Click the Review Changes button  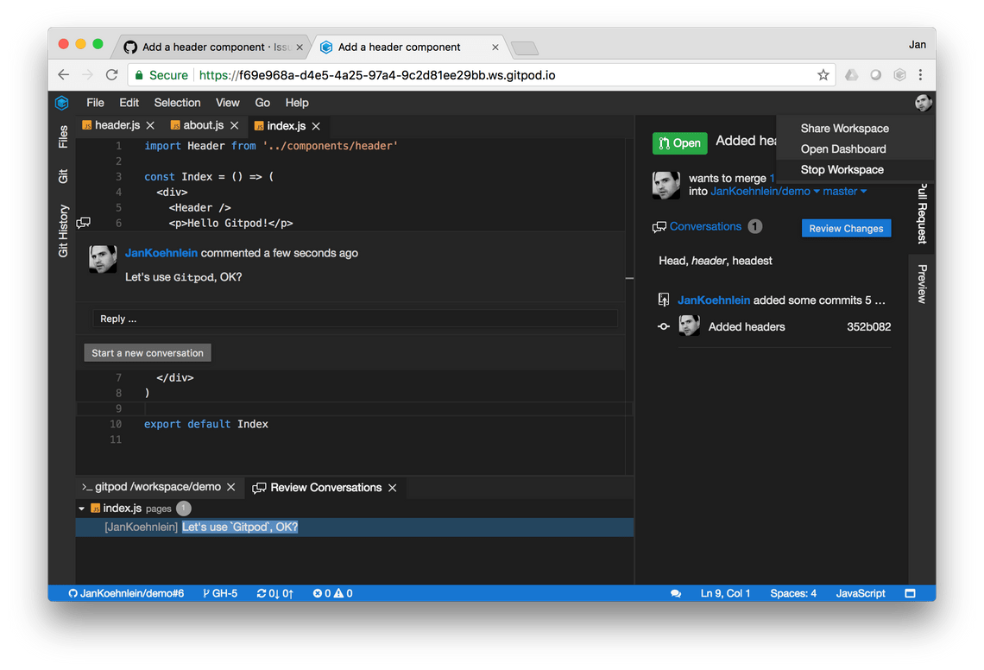(x=846, y=228)
